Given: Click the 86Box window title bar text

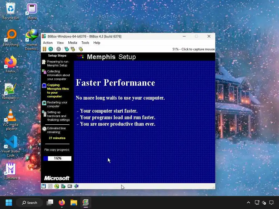Looking at the screenshot, I should pos(84,36).
